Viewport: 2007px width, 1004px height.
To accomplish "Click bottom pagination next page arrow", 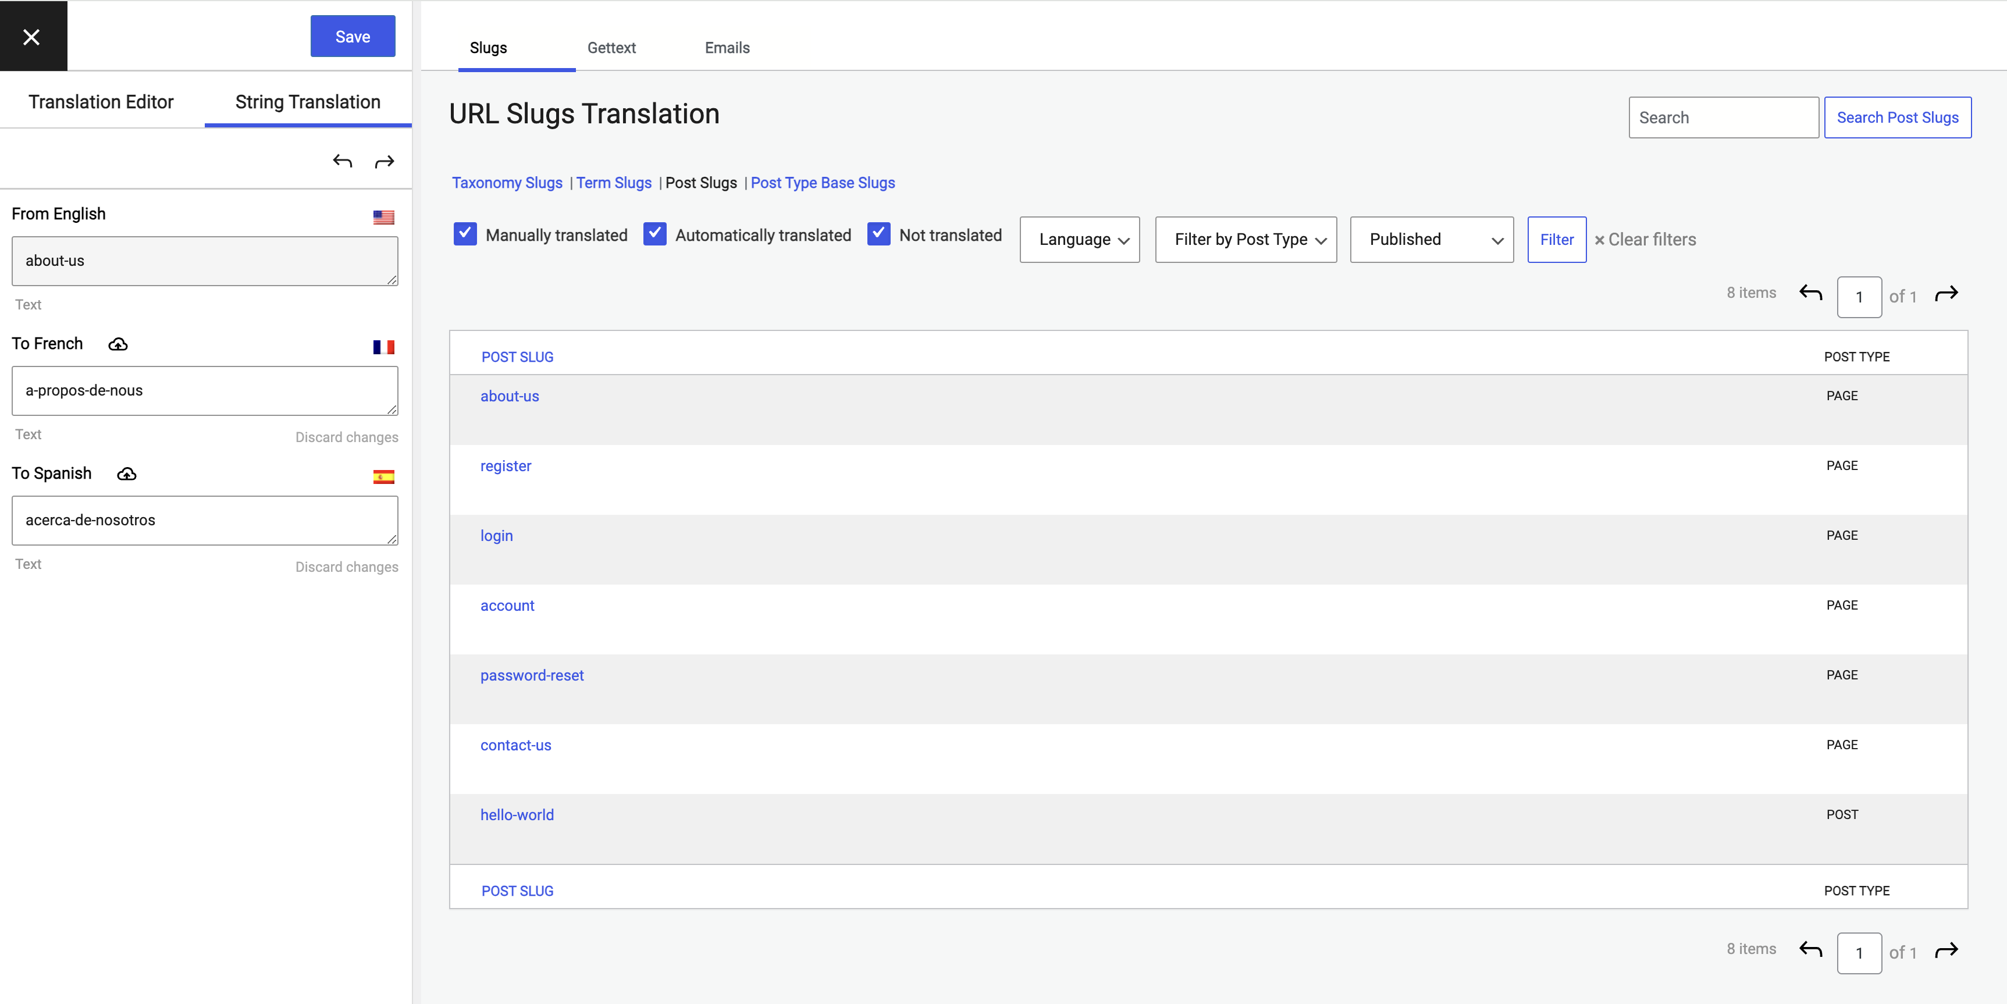I will [x=1946, y=949].
